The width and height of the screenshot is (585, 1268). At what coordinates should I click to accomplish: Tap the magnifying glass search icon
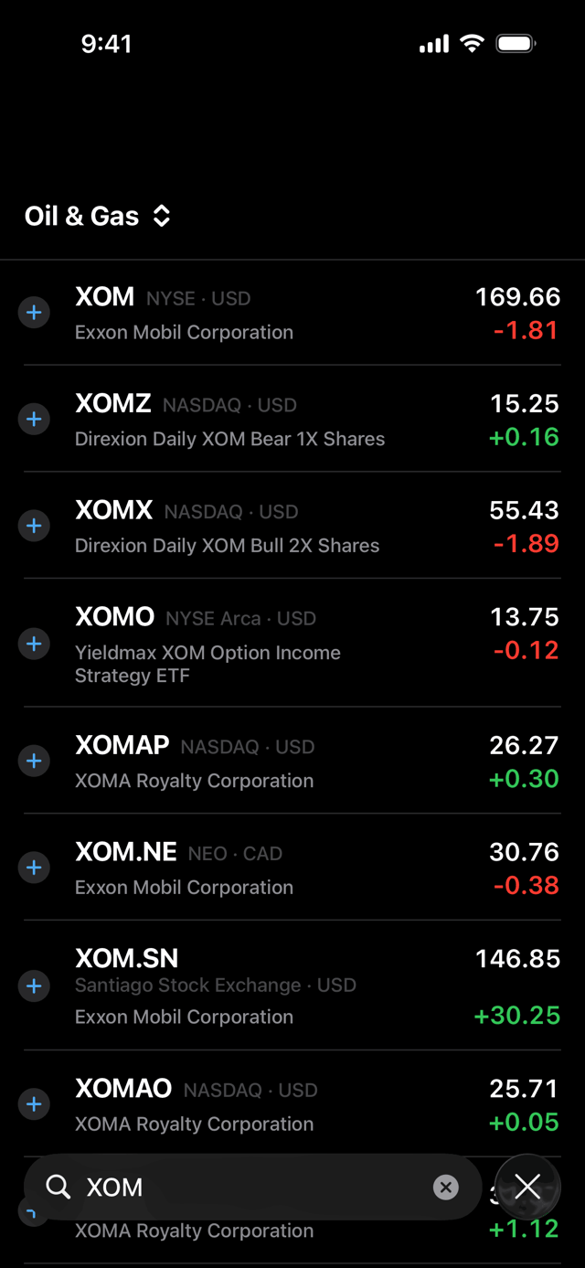(x=58, y=1187)
